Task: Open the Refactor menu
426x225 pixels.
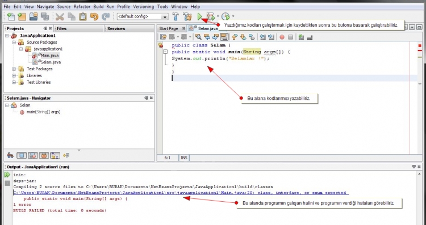Action: pyautogui.click(x=82, y=6)
